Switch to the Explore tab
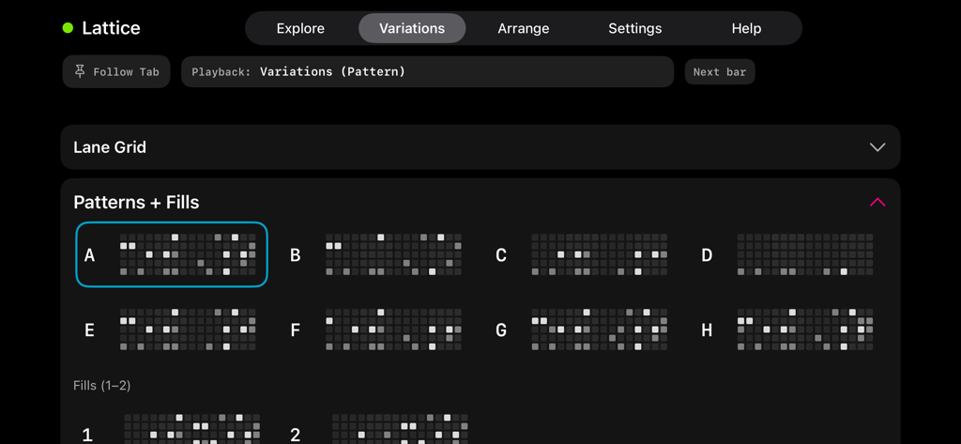Image resolution: width=961 pixels, height=444 pixels. [x=300, y=28]
